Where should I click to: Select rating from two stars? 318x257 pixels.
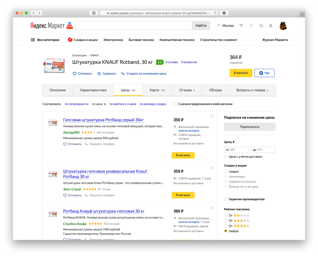point(226,215)
